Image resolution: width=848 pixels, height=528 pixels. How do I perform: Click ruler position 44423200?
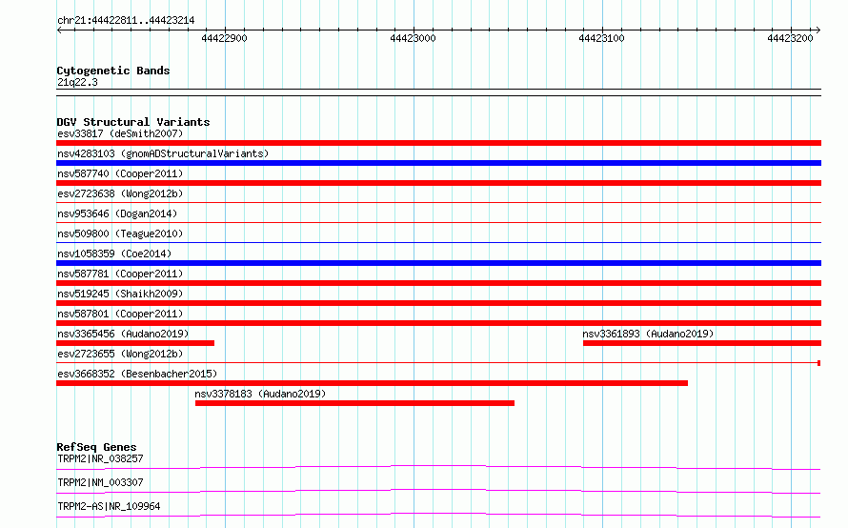[x=790, y=38]
